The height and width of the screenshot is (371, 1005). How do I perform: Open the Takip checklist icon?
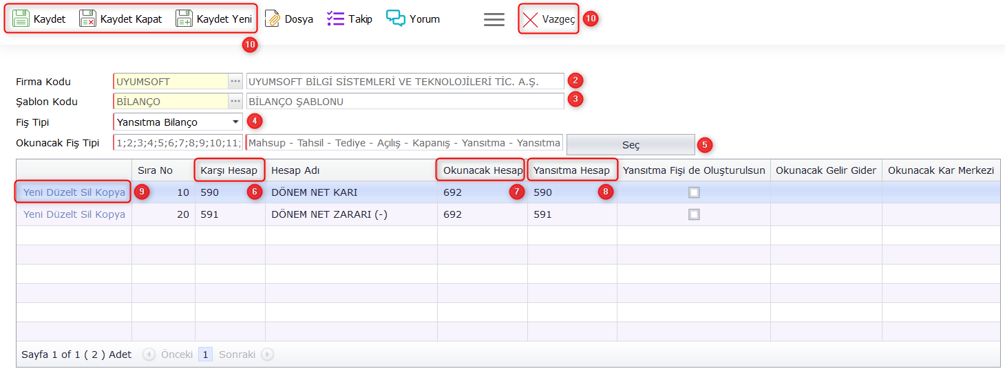click(x=335, y=19)
